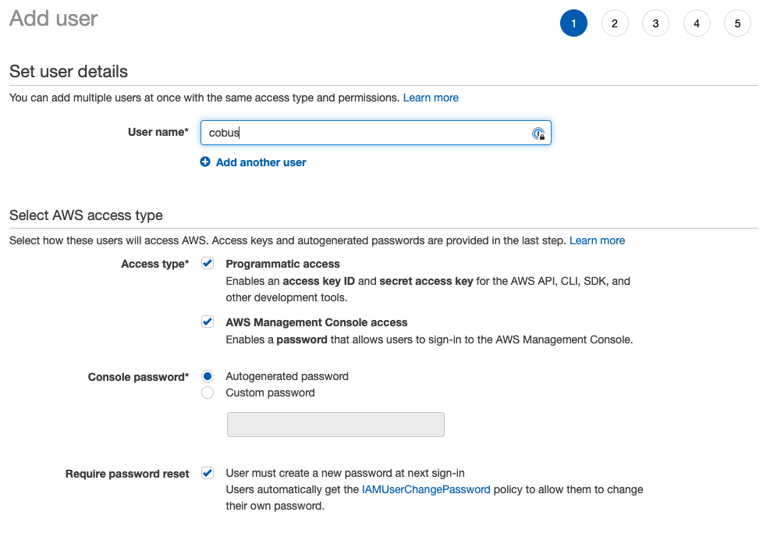This screenshot has height=533, width=763.
Task: Click the Programmatic access label text
Action: coord(282,264)
